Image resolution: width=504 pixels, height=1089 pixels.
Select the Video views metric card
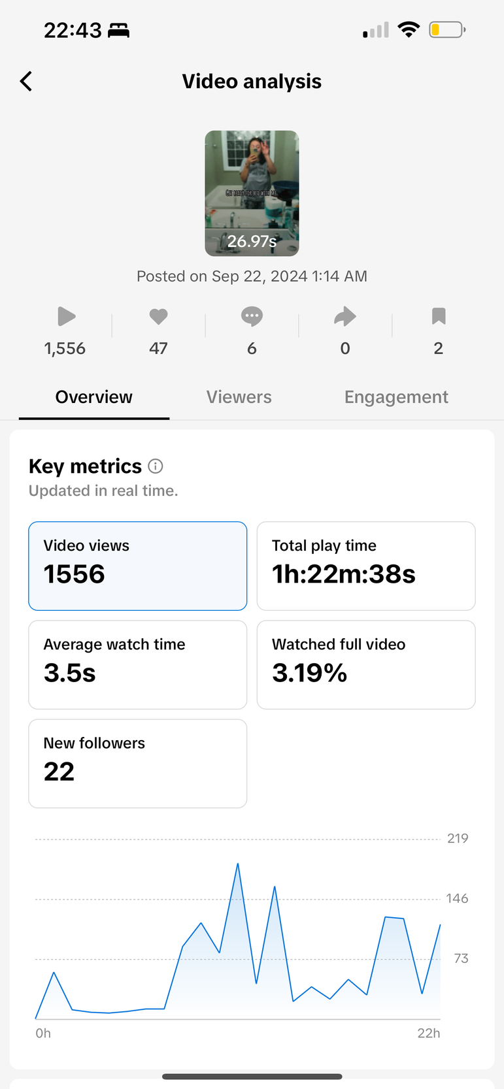138,566
